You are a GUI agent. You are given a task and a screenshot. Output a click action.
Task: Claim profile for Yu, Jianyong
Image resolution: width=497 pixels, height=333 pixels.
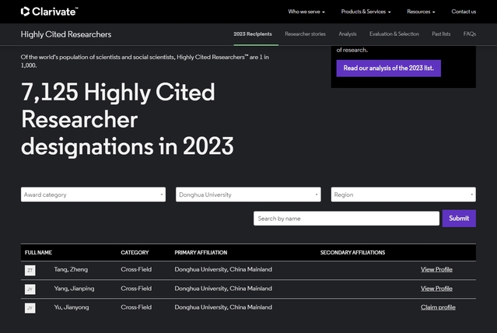(438, 307)
